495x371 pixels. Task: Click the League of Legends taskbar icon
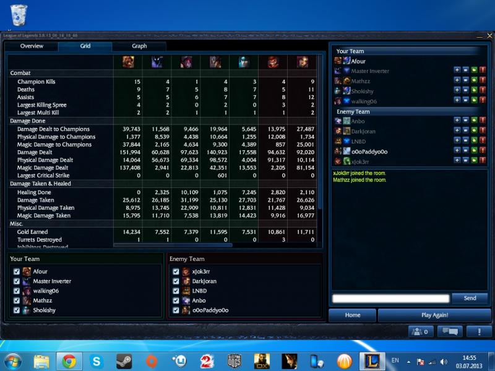coord(372,361)
